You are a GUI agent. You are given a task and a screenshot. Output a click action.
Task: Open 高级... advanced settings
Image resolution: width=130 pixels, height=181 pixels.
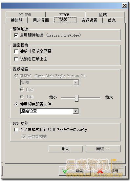point(103,149)
